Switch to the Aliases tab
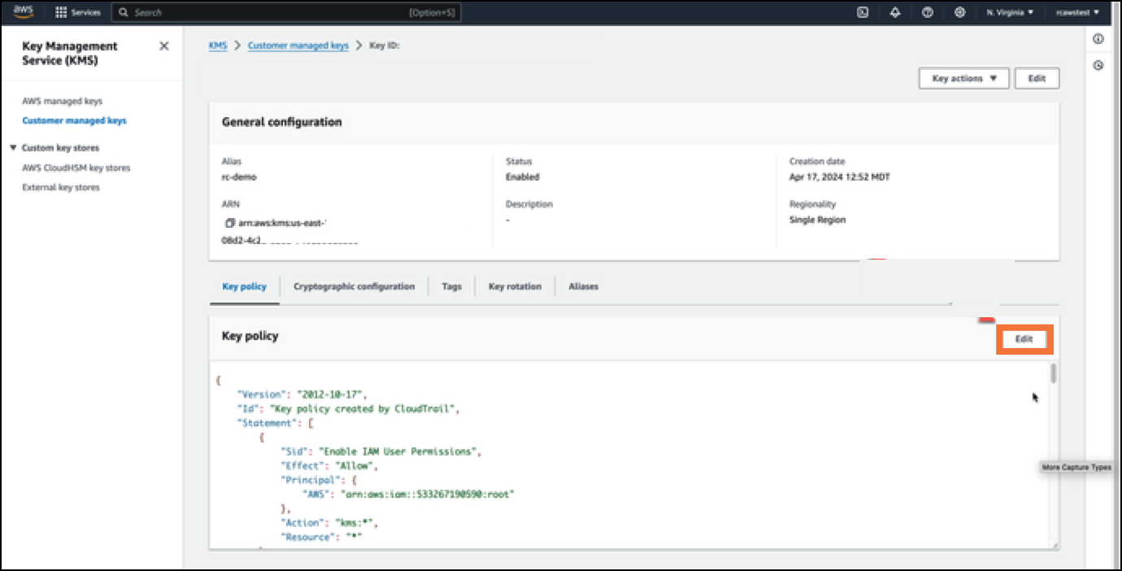 [583, 286]
